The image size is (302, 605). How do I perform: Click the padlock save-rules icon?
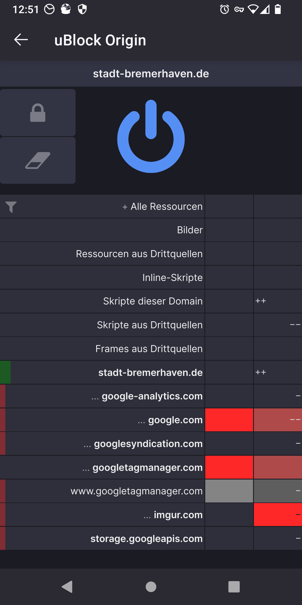click(38, 113)
